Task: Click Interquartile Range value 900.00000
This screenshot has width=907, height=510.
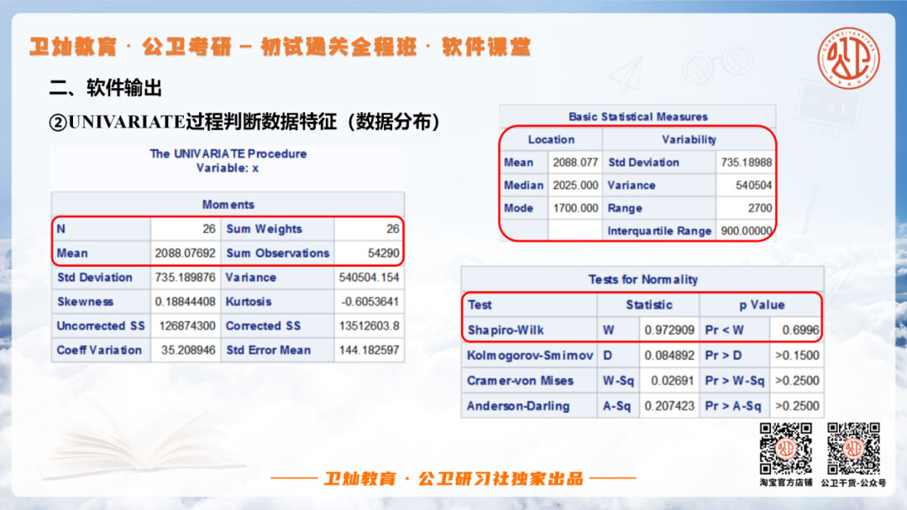Action: point(746,231)
